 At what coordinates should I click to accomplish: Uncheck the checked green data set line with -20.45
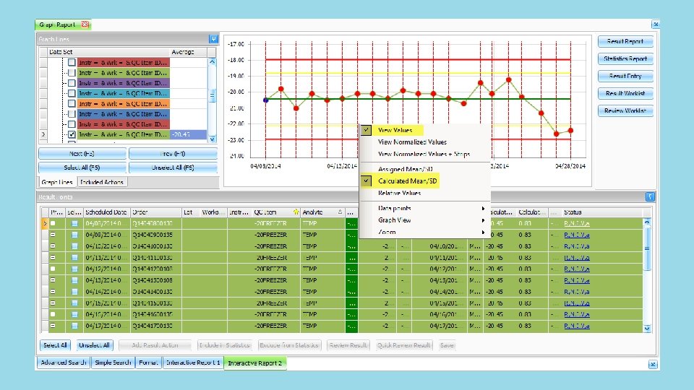click(72, 134)
